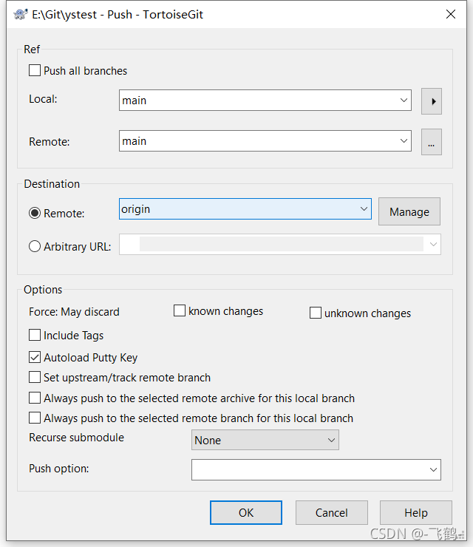Click the 'Force: May discard' label

pyautogui.click(x=74, y=311)
